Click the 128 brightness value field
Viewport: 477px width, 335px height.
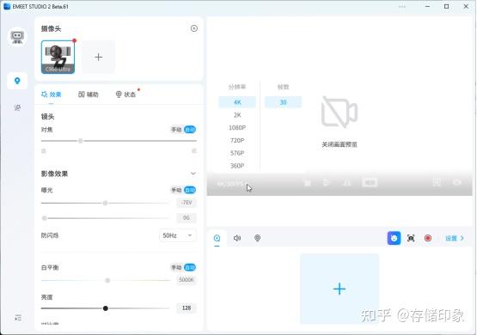pos(187,308)
